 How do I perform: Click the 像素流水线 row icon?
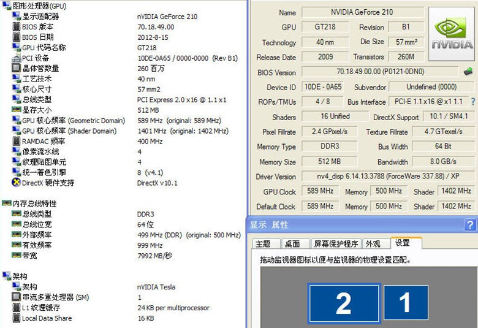16,151
